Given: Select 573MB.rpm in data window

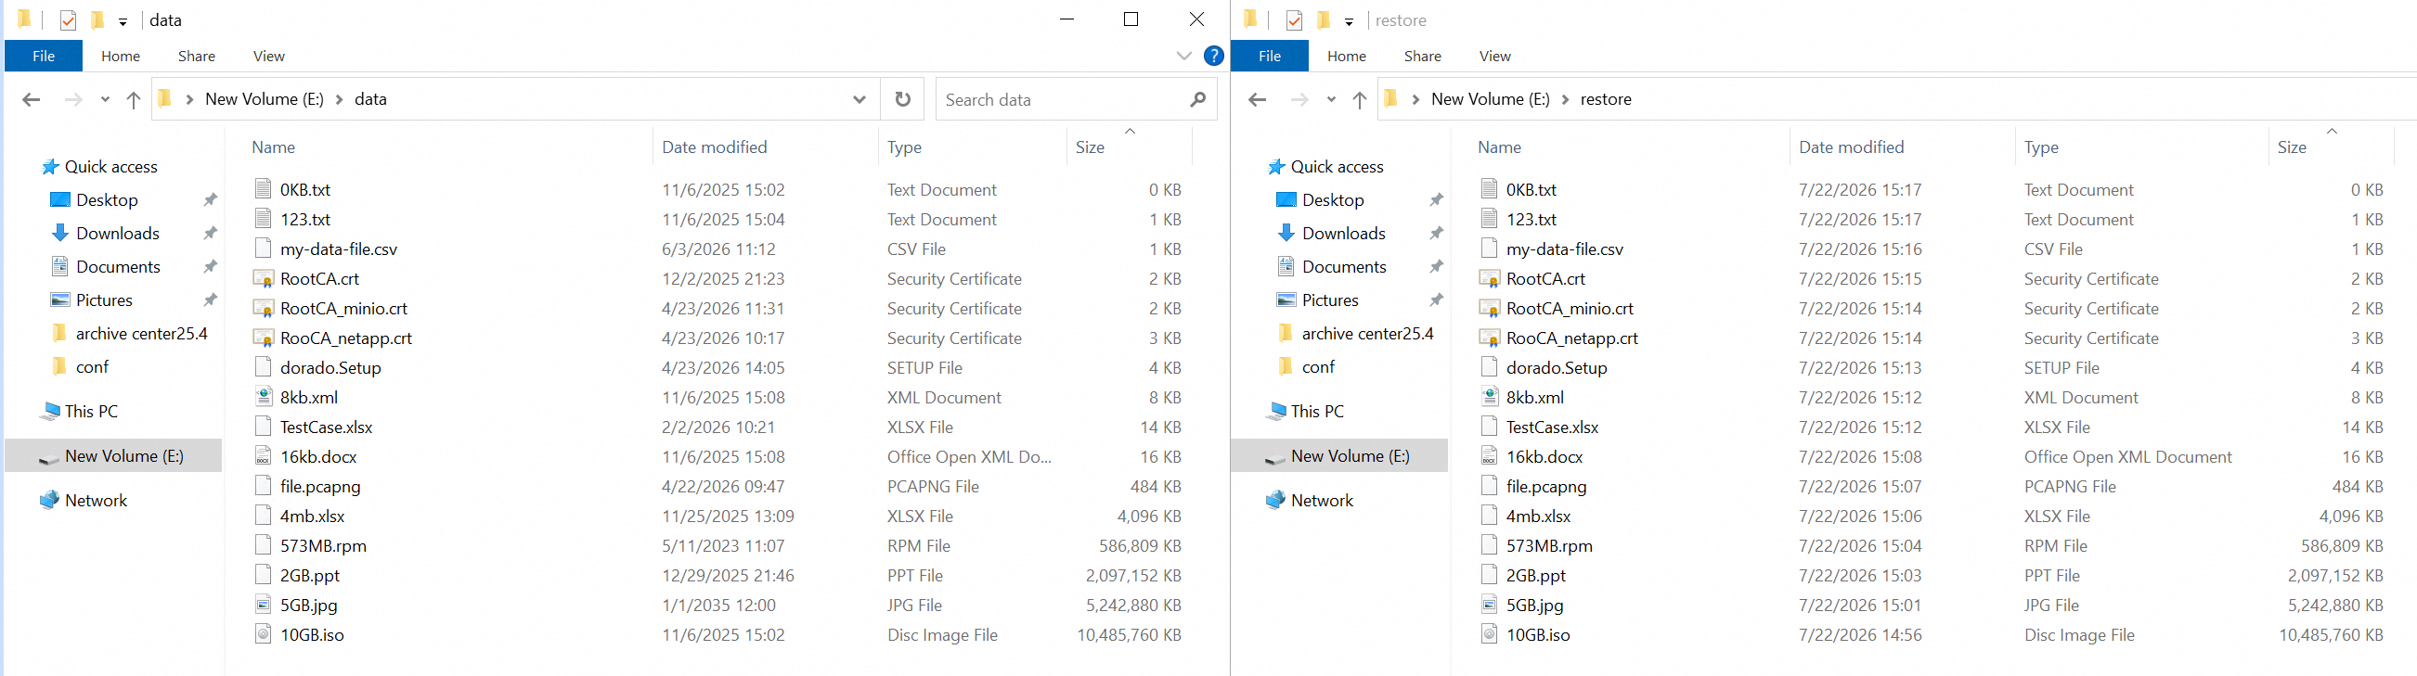Looking at the screenshot, I should click(323, 545).
